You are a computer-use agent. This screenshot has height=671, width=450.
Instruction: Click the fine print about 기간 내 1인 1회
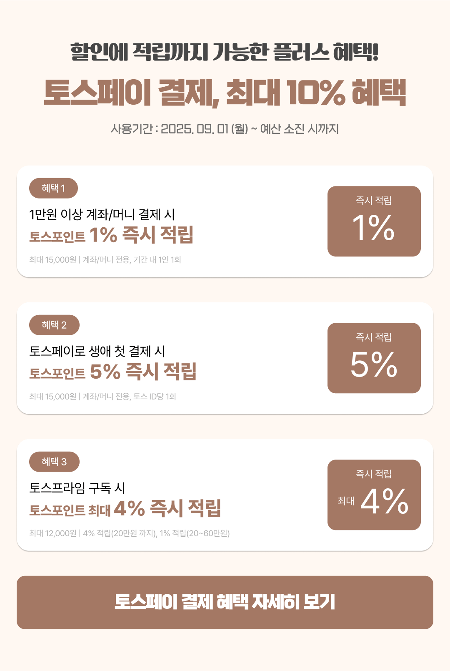coord(105,259)
